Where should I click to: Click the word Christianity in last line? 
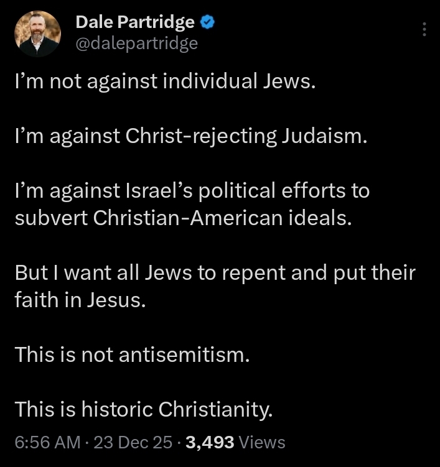(x=215, y=409)
